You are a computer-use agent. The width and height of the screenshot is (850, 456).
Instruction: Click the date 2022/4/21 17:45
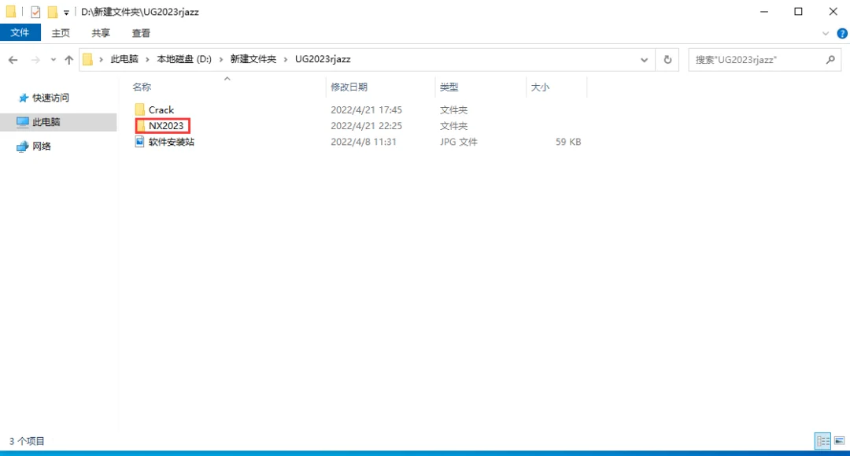coord(367,109)
